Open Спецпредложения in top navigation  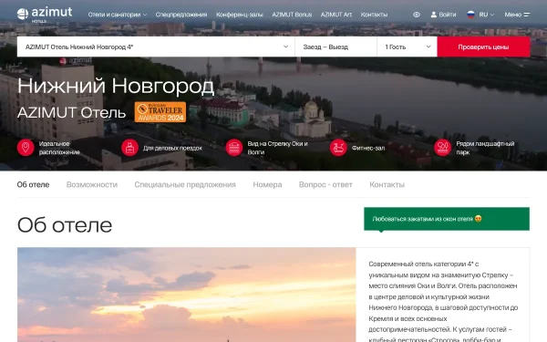coord(181,15)
